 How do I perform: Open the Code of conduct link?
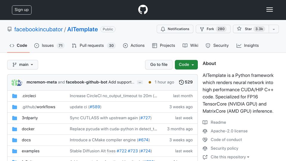coord(226,140)
